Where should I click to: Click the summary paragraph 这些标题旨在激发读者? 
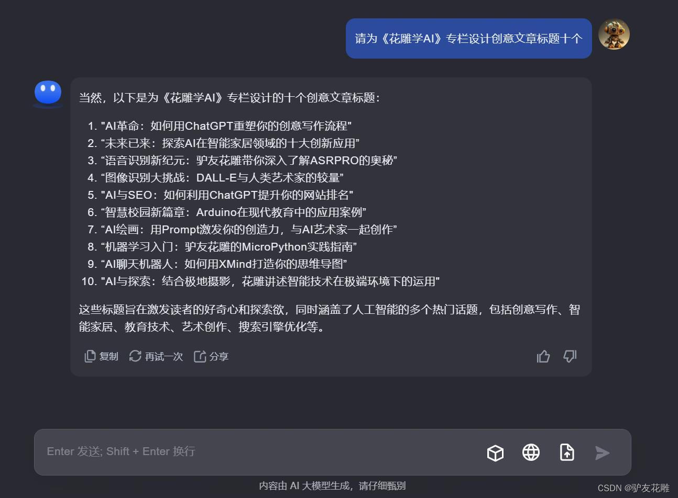330,318
